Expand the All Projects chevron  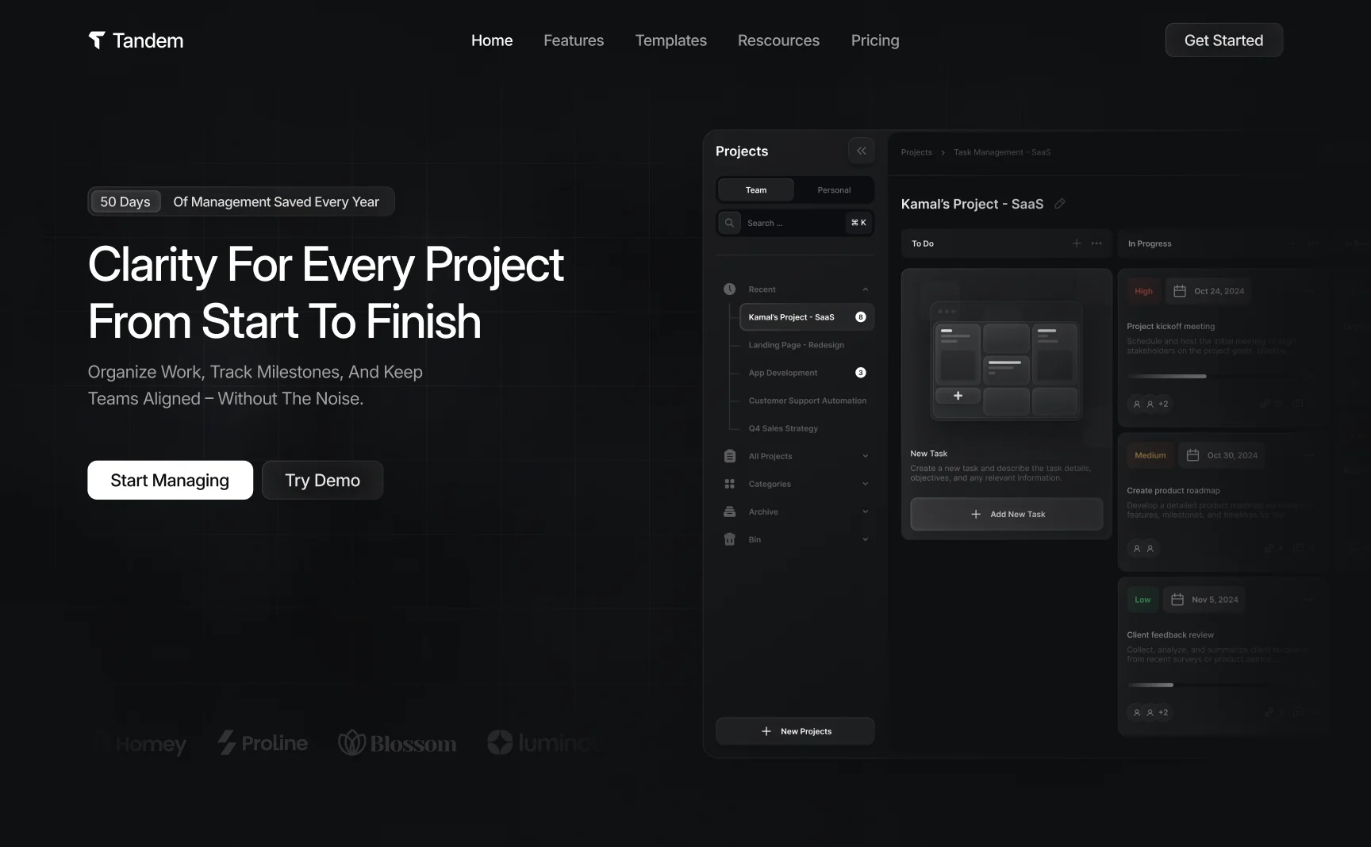(x=865, y=456)
